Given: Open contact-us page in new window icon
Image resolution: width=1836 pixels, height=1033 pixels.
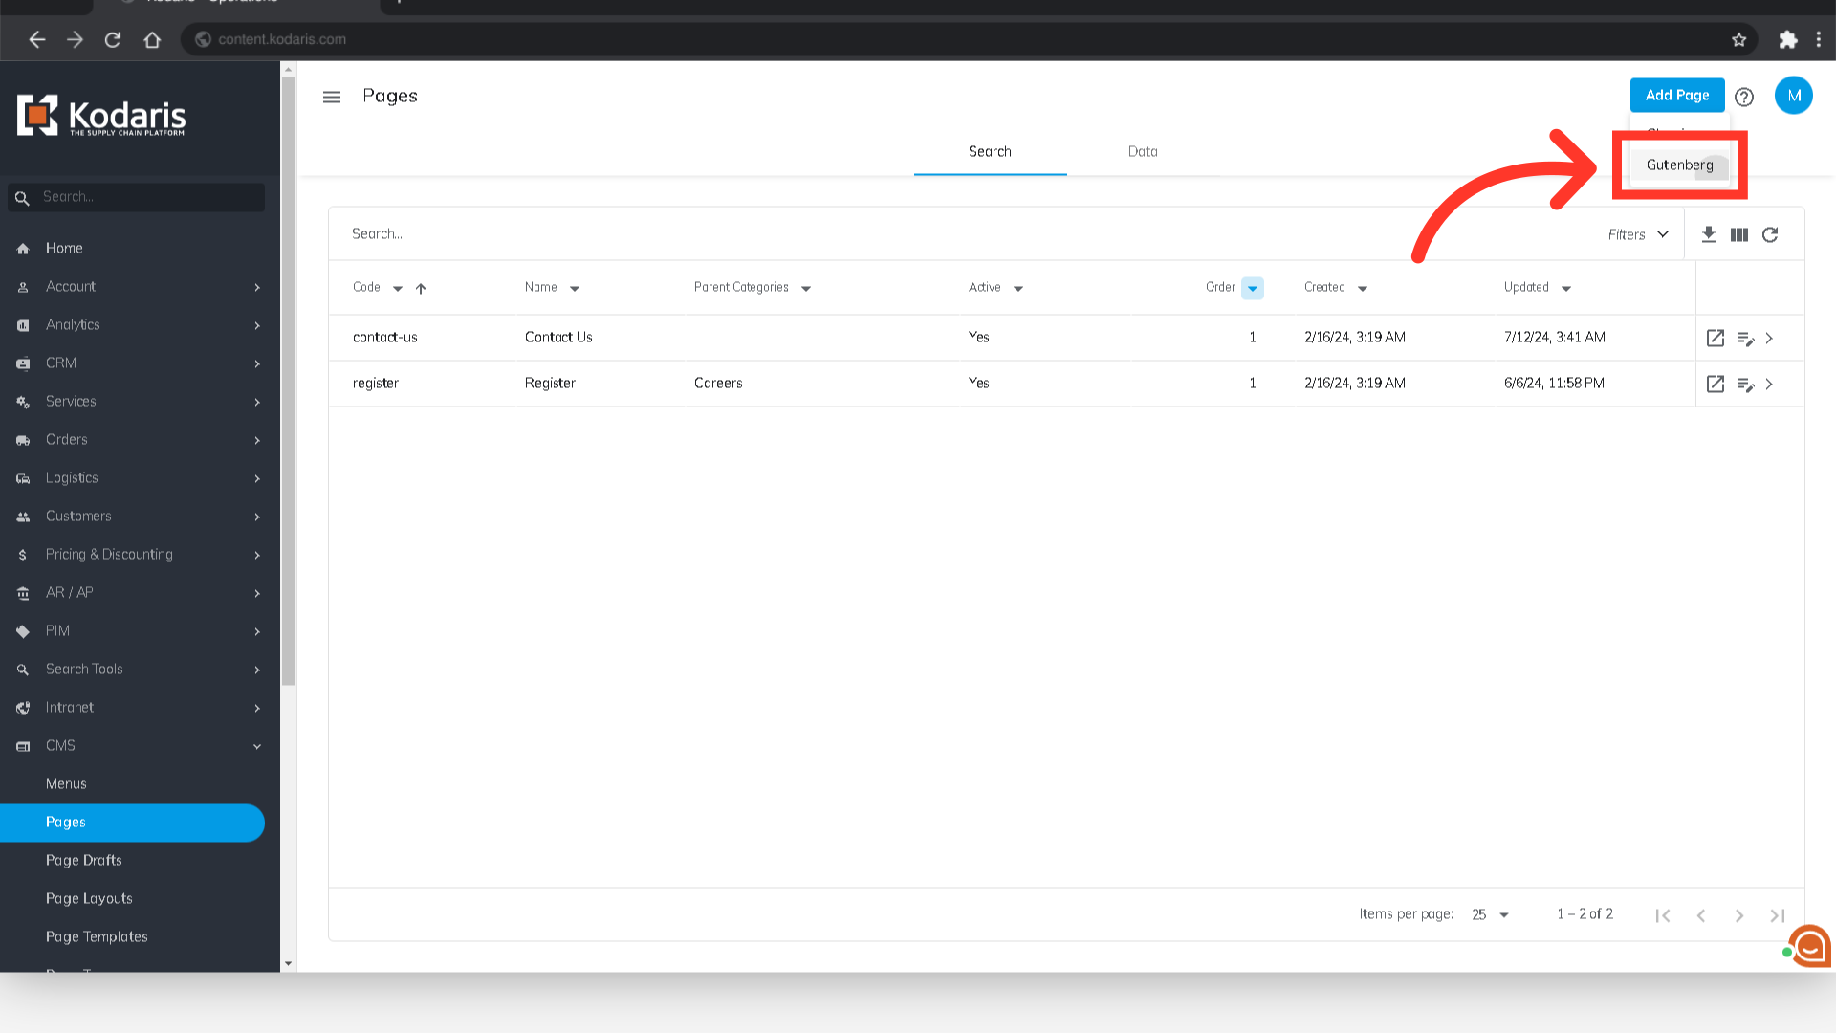Looking at the screenshot, I should point(1716,338).
